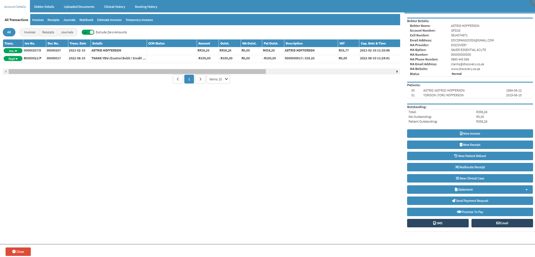Viewport: 535px width, 257px height.
Task: Open the Items per page dropdown
Action: 218,79
